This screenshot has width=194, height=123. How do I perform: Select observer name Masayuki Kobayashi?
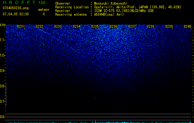coord(111,3)
